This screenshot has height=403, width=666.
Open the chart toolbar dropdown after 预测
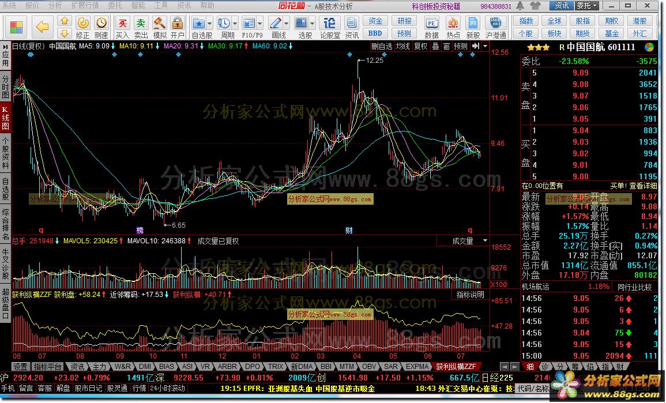(x=486, y=46)
